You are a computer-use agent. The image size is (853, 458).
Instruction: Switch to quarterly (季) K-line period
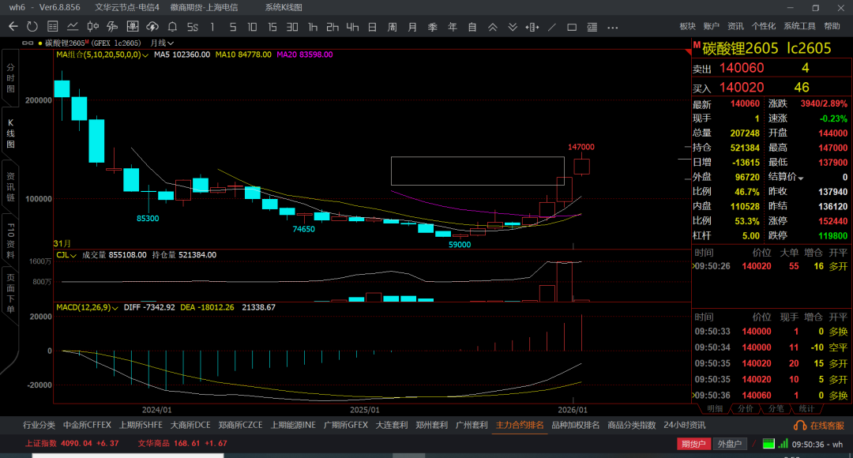pyautogui.click(x=433, y=27)
